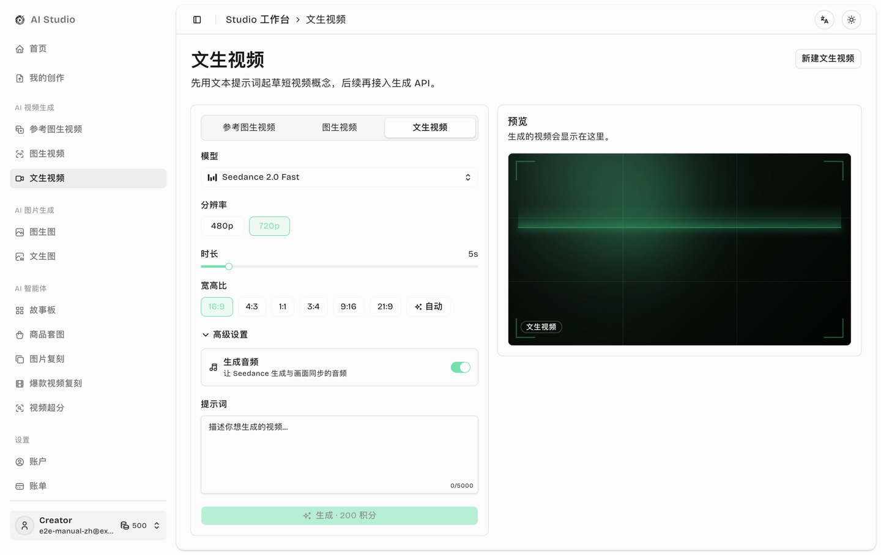Open 我的创作 file icon in sidebar
Viewport: 881px width, 555px height.
coord(20,78)
